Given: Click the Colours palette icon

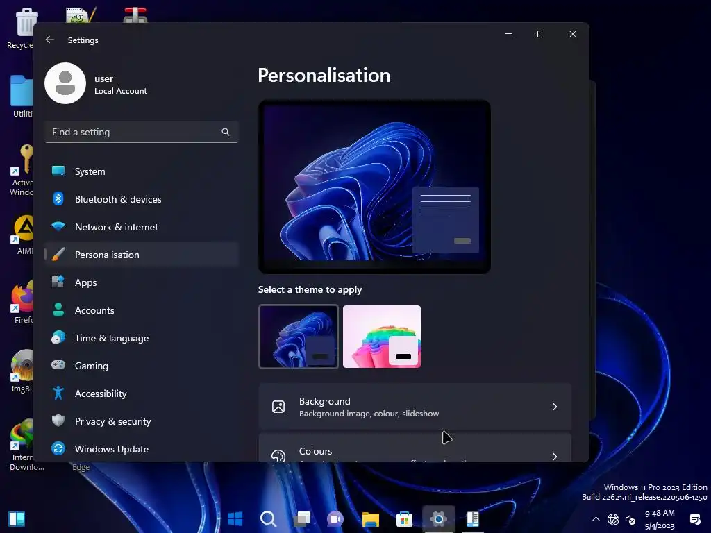Looking at the screenshot, I should [x=278, y=455].
